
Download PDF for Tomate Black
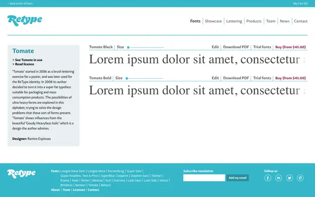point(236,47)
